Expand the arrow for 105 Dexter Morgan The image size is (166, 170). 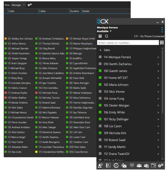(x=158, y=105)
